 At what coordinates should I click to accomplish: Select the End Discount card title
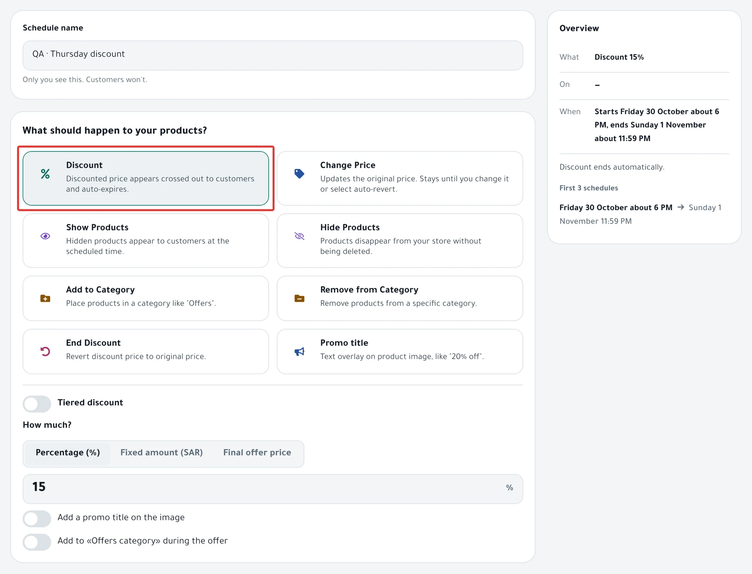click(x=93, y=343)
